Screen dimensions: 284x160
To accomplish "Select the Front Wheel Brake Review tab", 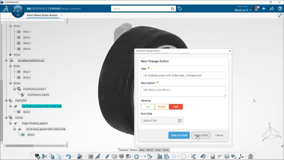I will (42, 15).
